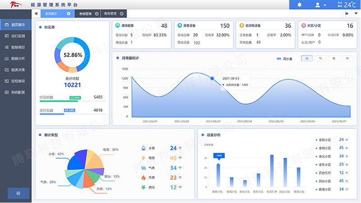Image resolution: width=361 pixels, height=203 pixels.
Task: Select 气 in monthly usage chart
Action: [x=320, y=59]
